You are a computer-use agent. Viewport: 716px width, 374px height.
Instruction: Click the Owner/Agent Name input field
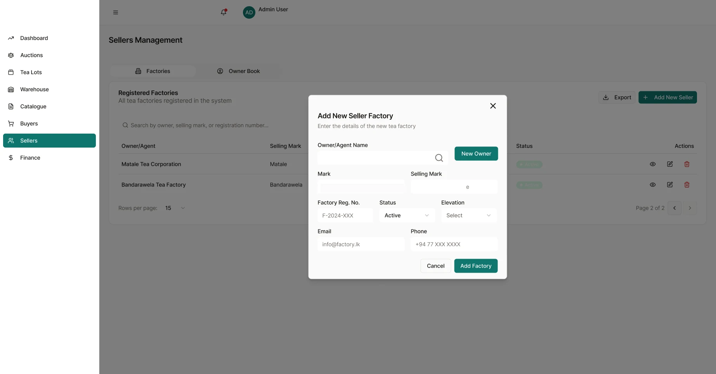pos(383,158)
